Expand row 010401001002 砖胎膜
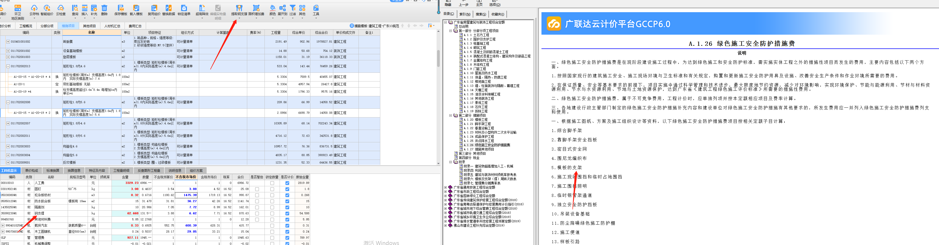 pyautogui.click(x=8, y=42)
